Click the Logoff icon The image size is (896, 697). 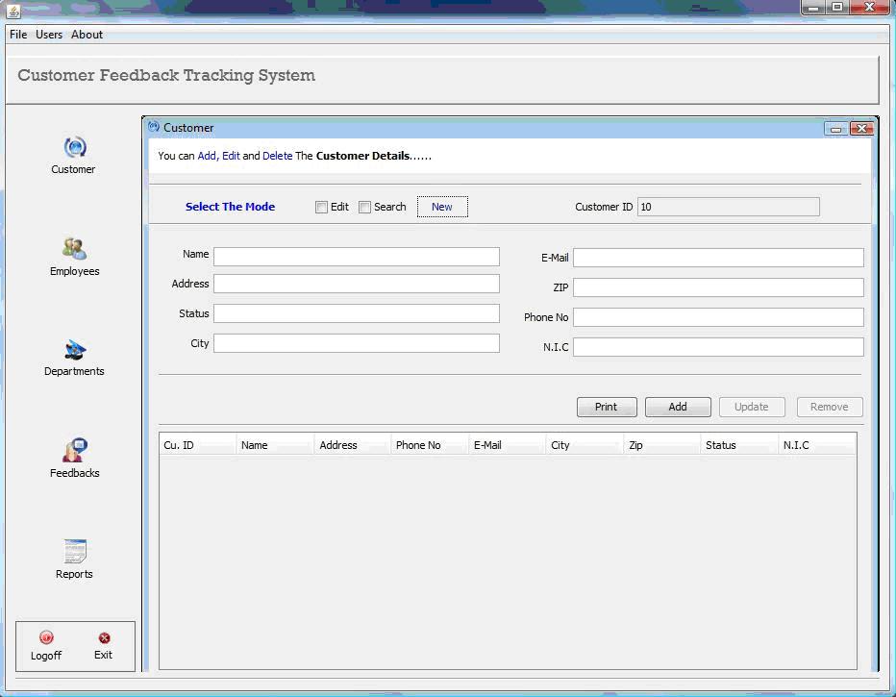point(46,637)
